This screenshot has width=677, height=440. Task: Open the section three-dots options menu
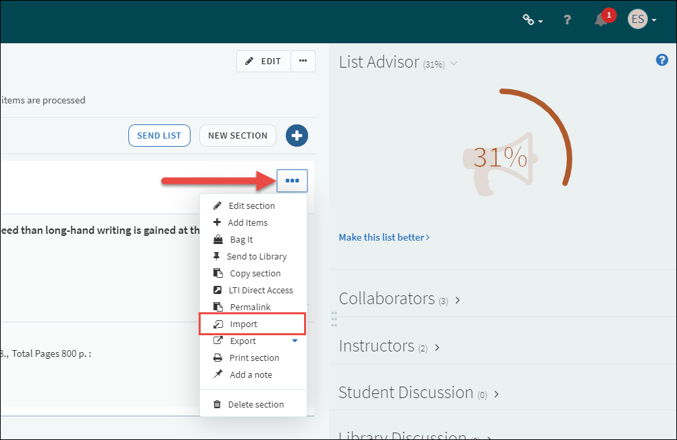tap(292, 180)
